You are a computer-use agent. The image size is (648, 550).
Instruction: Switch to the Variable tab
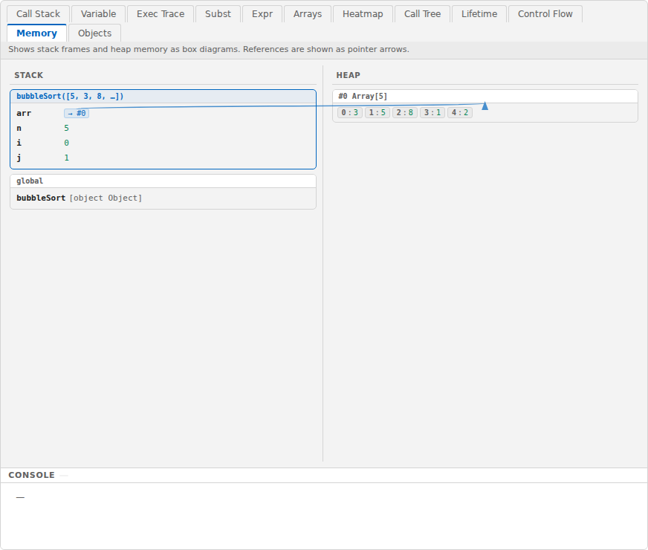98,14
